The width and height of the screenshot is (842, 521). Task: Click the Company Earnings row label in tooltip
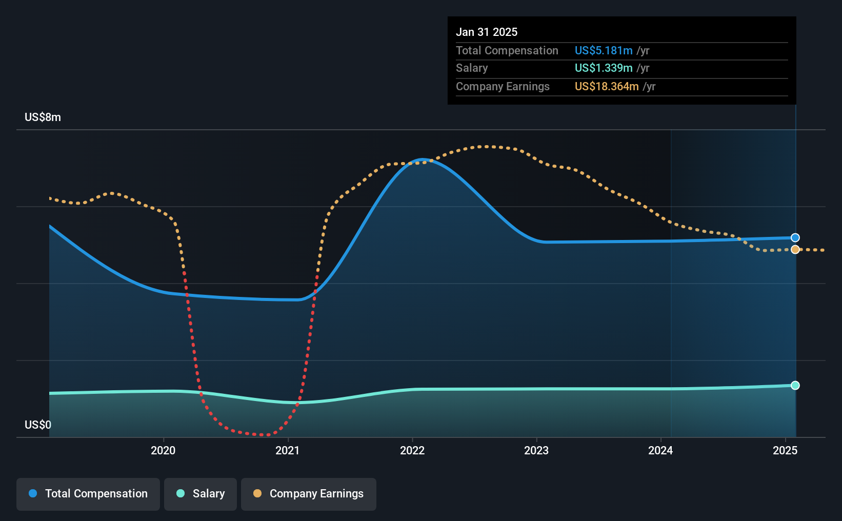pyautogui.click(x=503, y=86)
